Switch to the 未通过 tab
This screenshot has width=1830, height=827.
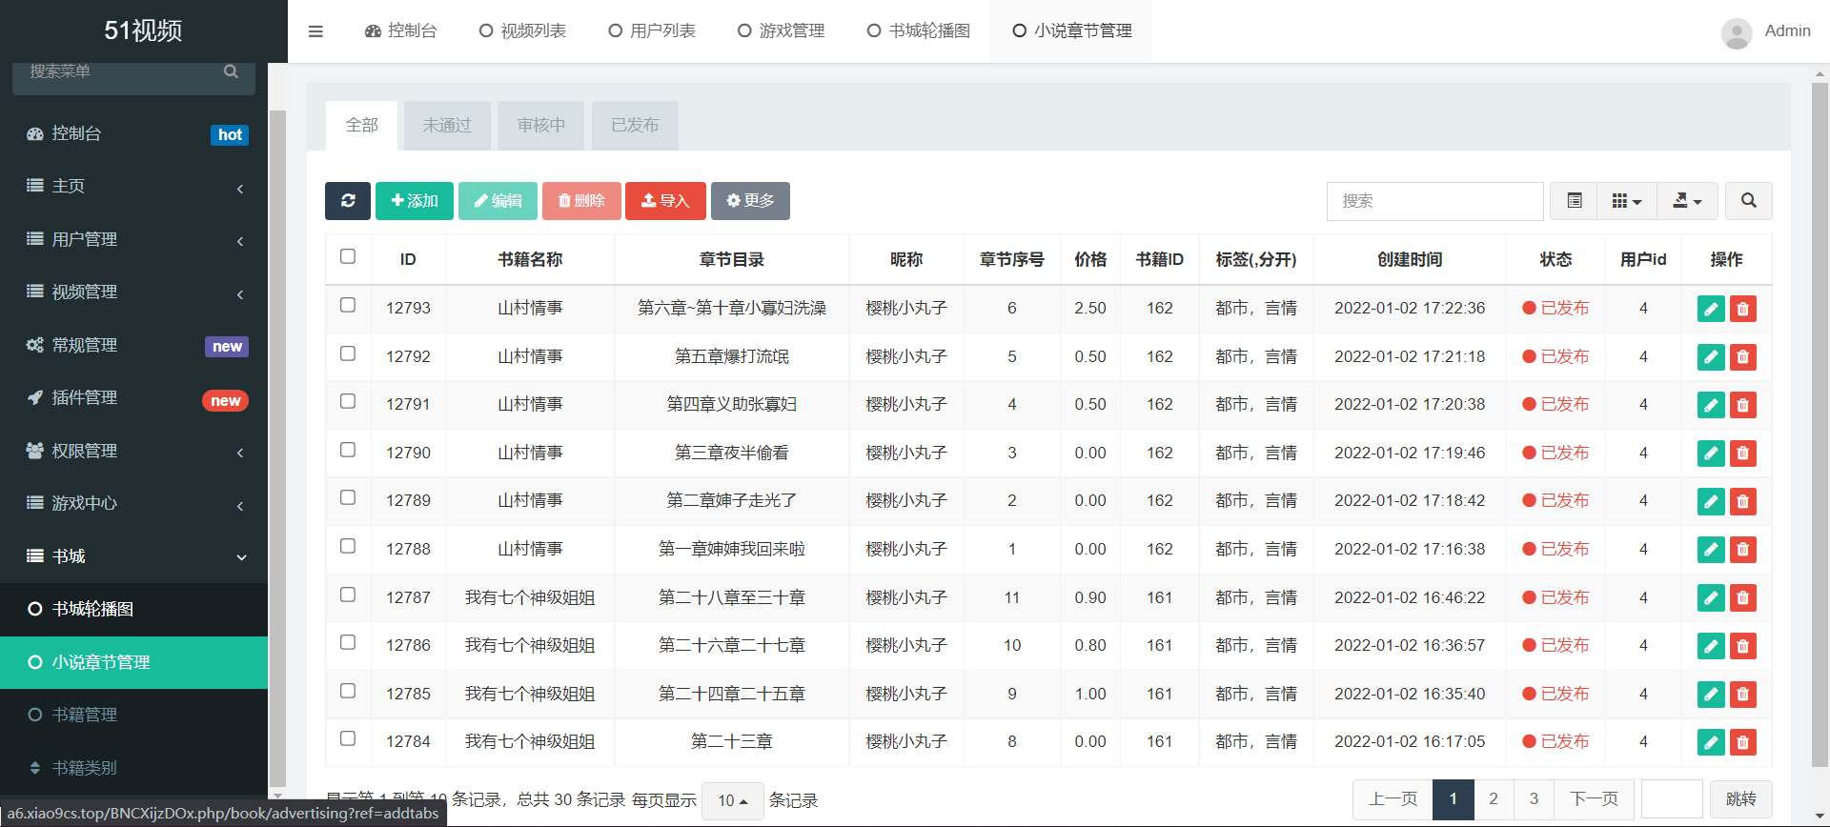[447, 126]
